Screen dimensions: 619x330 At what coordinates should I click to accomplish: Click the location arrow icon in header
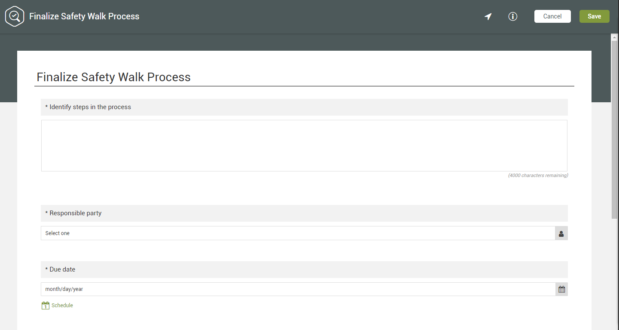pos(488,16)
